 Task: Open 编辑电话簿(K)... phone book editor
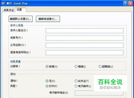tap(48, 19)
